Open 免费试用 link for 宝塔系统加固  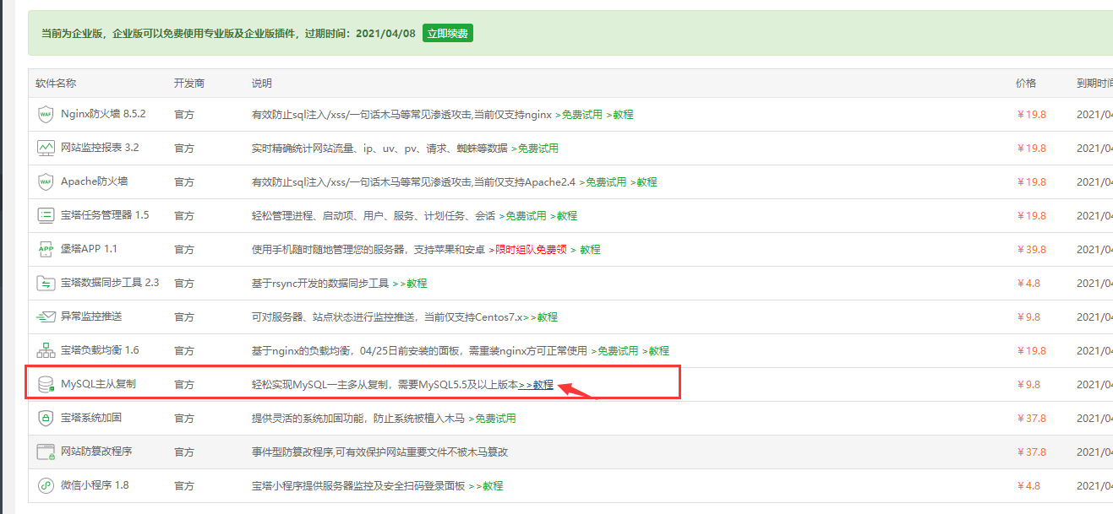[x=492, y=418]
